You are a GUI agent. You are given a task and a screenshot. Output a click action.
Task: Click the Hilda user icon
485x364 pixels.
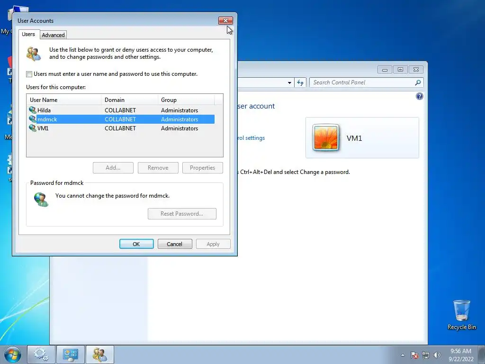(x=33, y=110)
